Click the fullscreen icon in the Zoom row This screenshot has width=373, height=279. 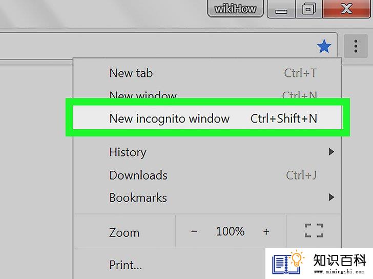pos(314,230)
